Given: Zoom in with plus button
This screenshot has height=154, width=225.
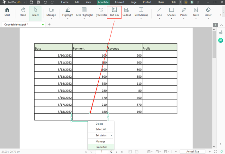Looking at the screenshot, I should (x=210, y=152).
